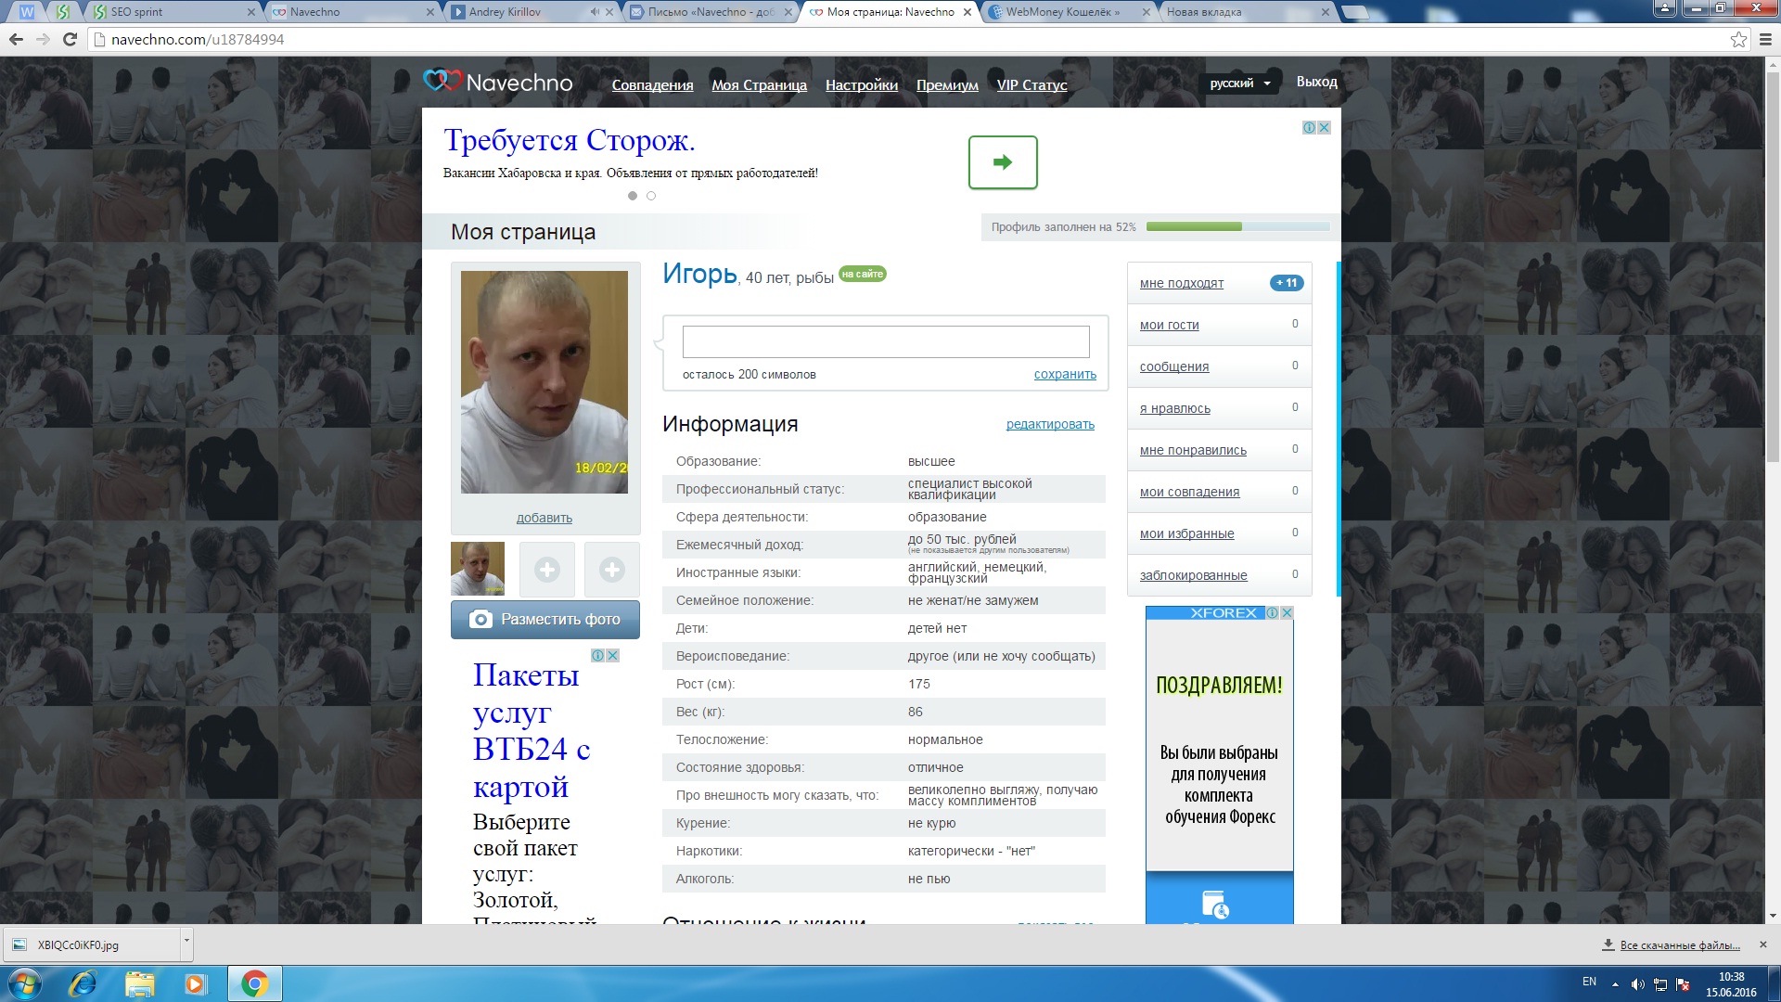Image resolution: width=1781 pixels, height=1002 pixels.
Task: Open AdChoices info icon on top banner
Action: tap(1309, 127)
